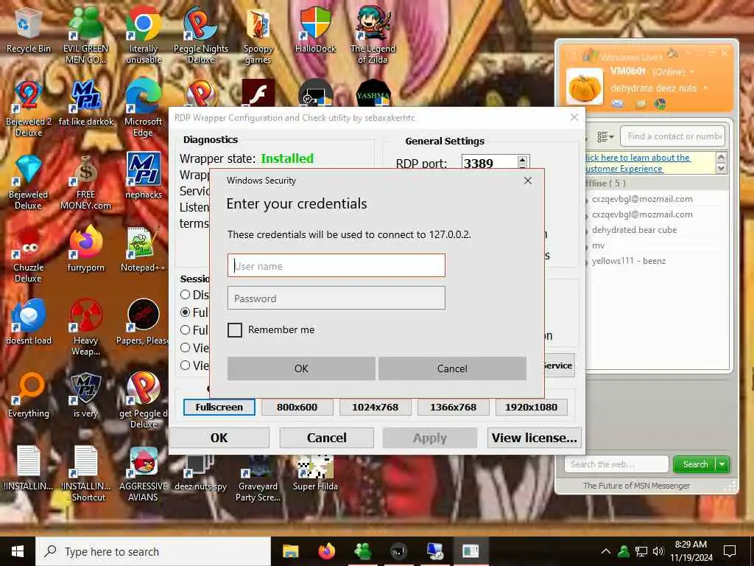Launch Super Hilda desktop shortcut
The width and height of the screenshot is (754, 566).
(315, 474)
